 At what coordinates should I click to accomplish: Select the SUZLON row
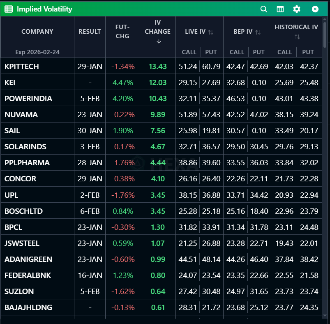point(161,292)
